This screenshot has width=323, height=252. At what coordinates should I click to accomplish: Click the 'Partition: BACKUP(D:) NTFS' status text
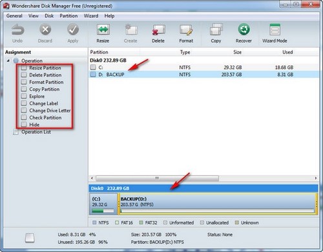tap(158, 242)
